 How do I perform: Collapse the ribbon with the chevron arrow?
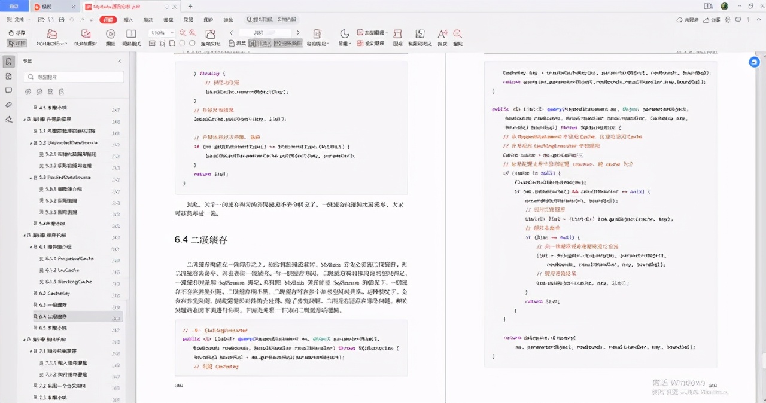click(759, 20)
